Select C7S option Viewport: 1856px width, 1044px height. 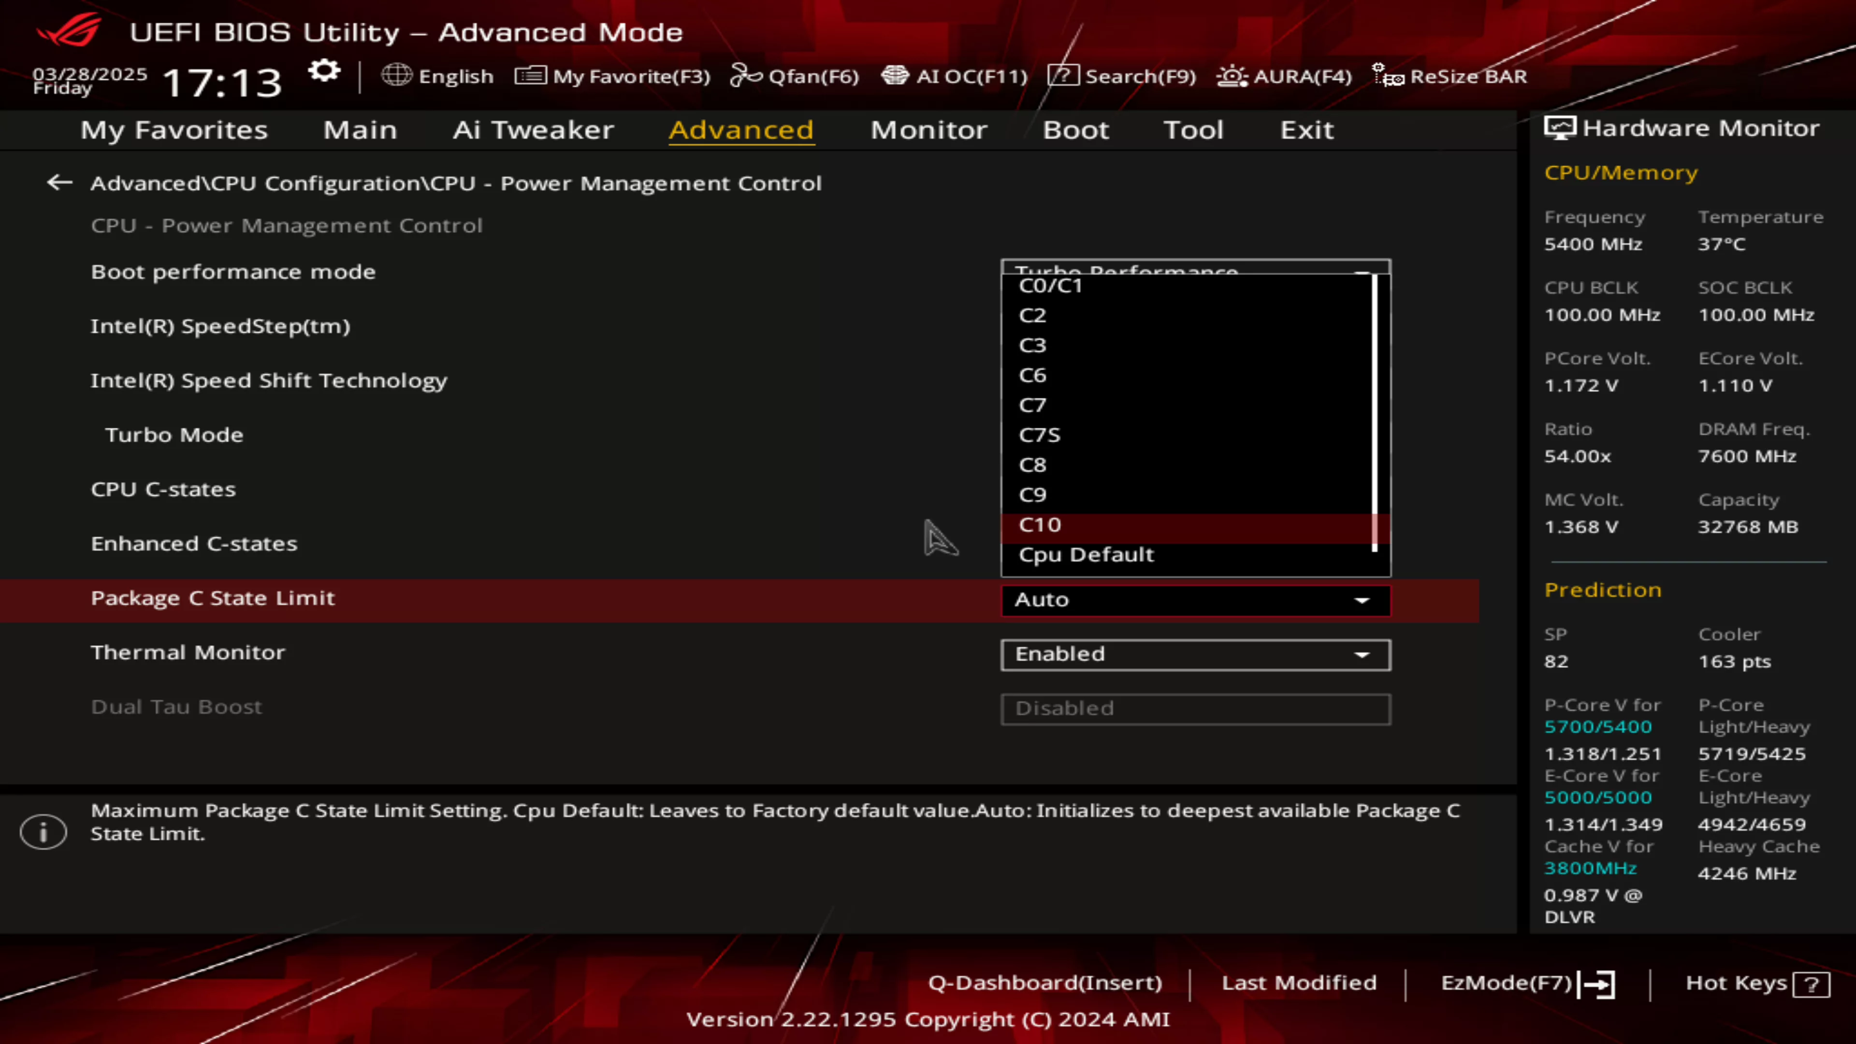(1188, 435)
